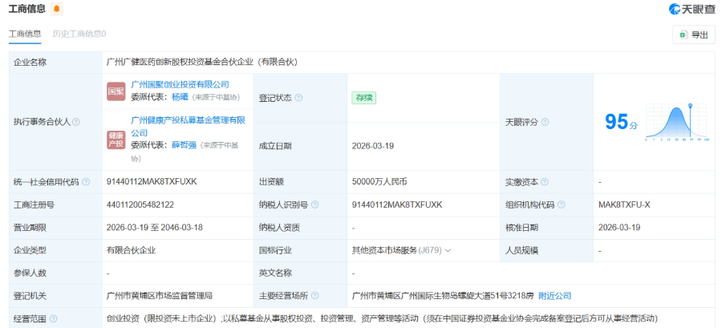Select organization code MAK8TXFU-X
Image resolution: width=722 pixels, height=328 pixels.
[624, 204]
